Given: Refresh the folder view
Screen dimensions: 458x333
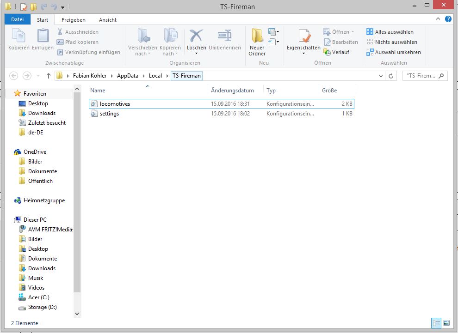Looking at the screenshot, I should click(391, 76).
